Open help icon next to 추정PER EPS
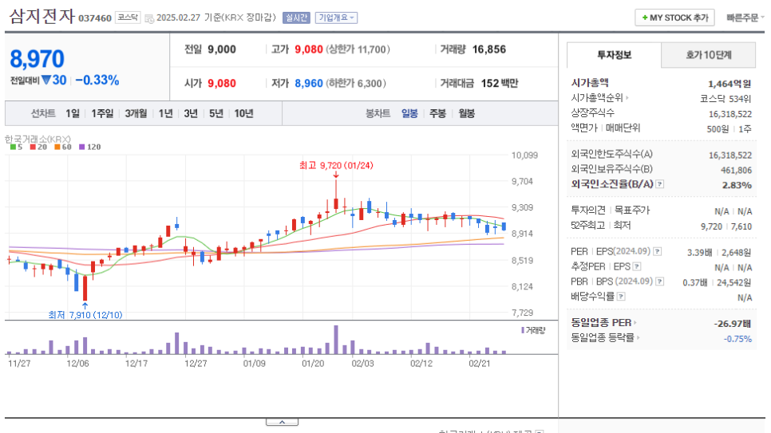771x433 pixels. [x=637, y=266]
